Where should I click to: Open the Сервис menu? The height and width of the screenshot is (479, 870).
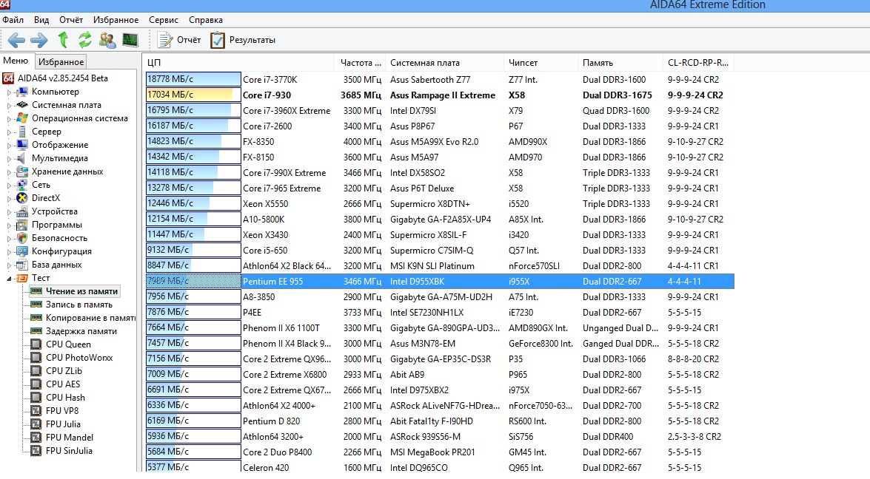click(163, 20)
